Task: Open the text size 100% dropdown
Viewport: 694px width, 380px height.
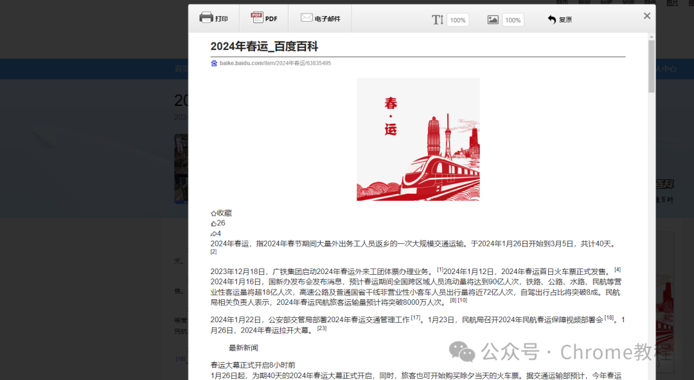Action: coord(458,20)
